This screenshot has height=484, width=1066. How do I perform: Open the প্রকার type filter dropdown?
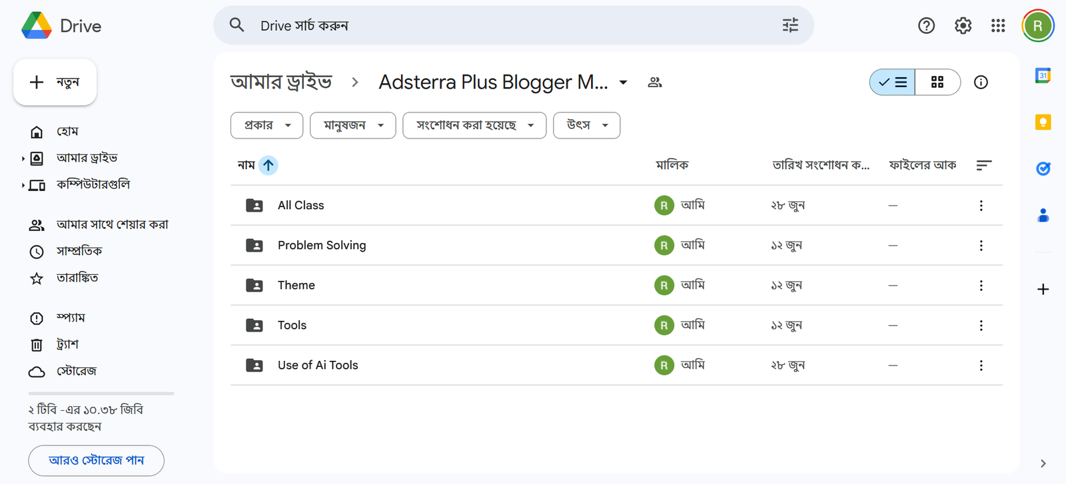266,125
